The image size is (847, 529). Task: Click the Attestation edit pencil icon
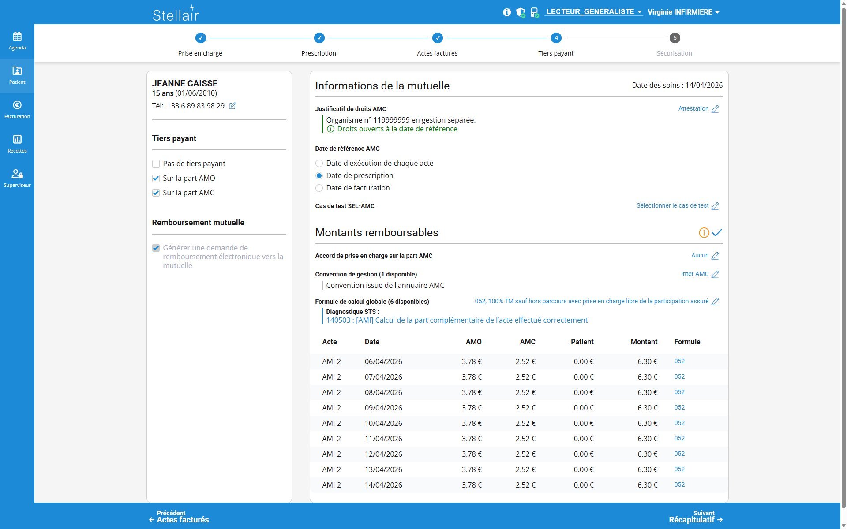pyautogui.click(x=715, y=109)
